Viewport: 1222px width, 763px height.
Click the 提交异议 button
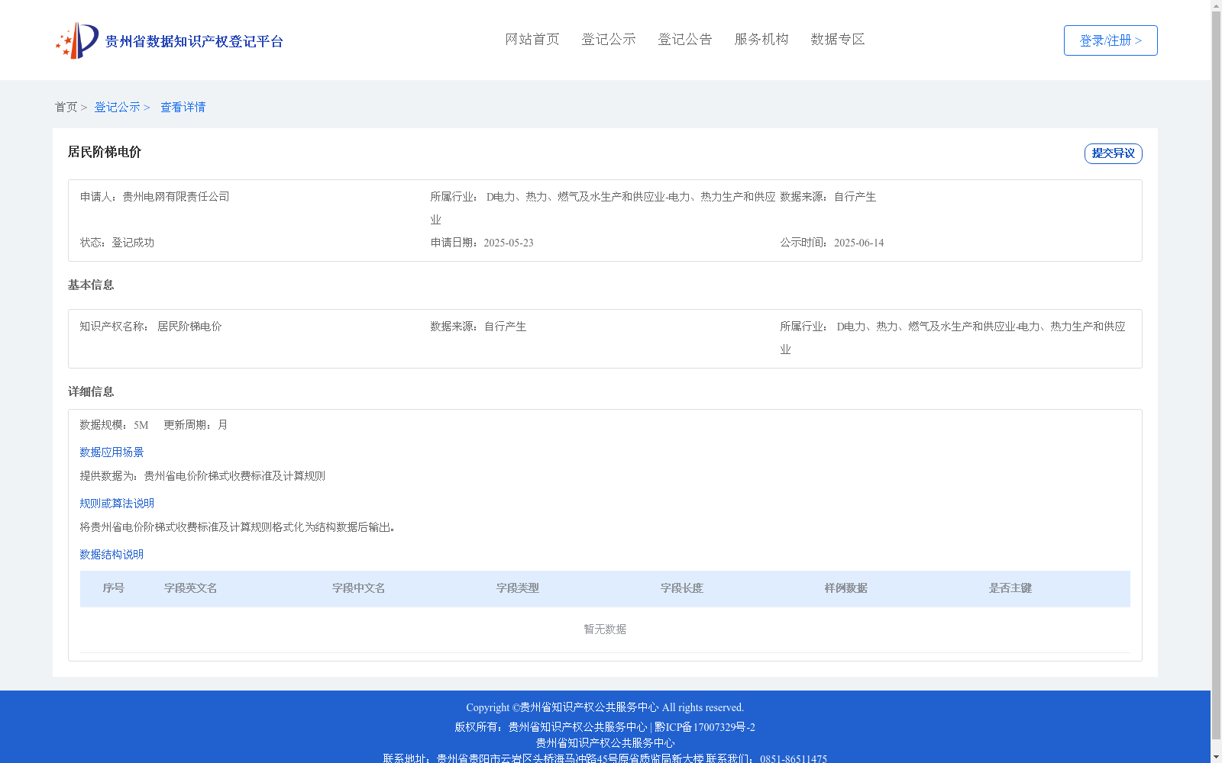pos(1114,153)
